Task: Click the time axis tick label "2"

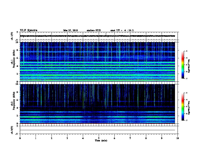Action: coord(52,138)
